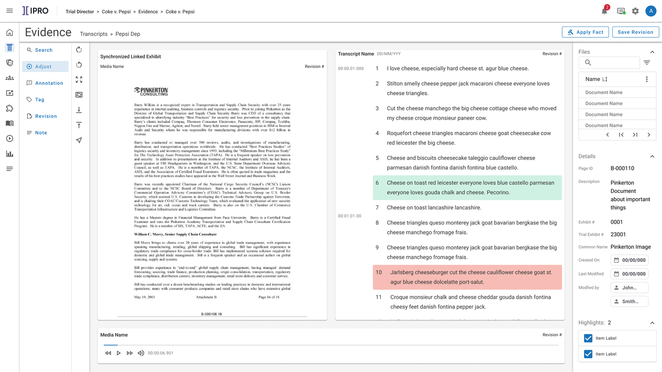
Task: Open the mask icon in left sidebar
Action: click(x=9, y=63)
